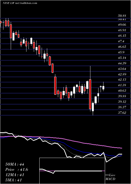
Task: Select the 47.4 price axis label
Action: [x=121, y=41]
